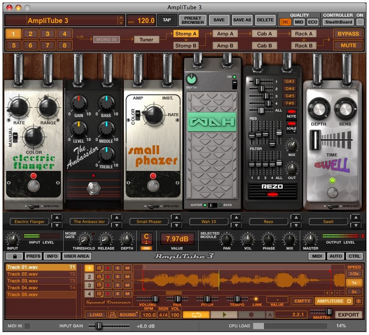Open the Wah 10 stomp selector
Viewport: 369px width, 335px height.
coord(209,221)
